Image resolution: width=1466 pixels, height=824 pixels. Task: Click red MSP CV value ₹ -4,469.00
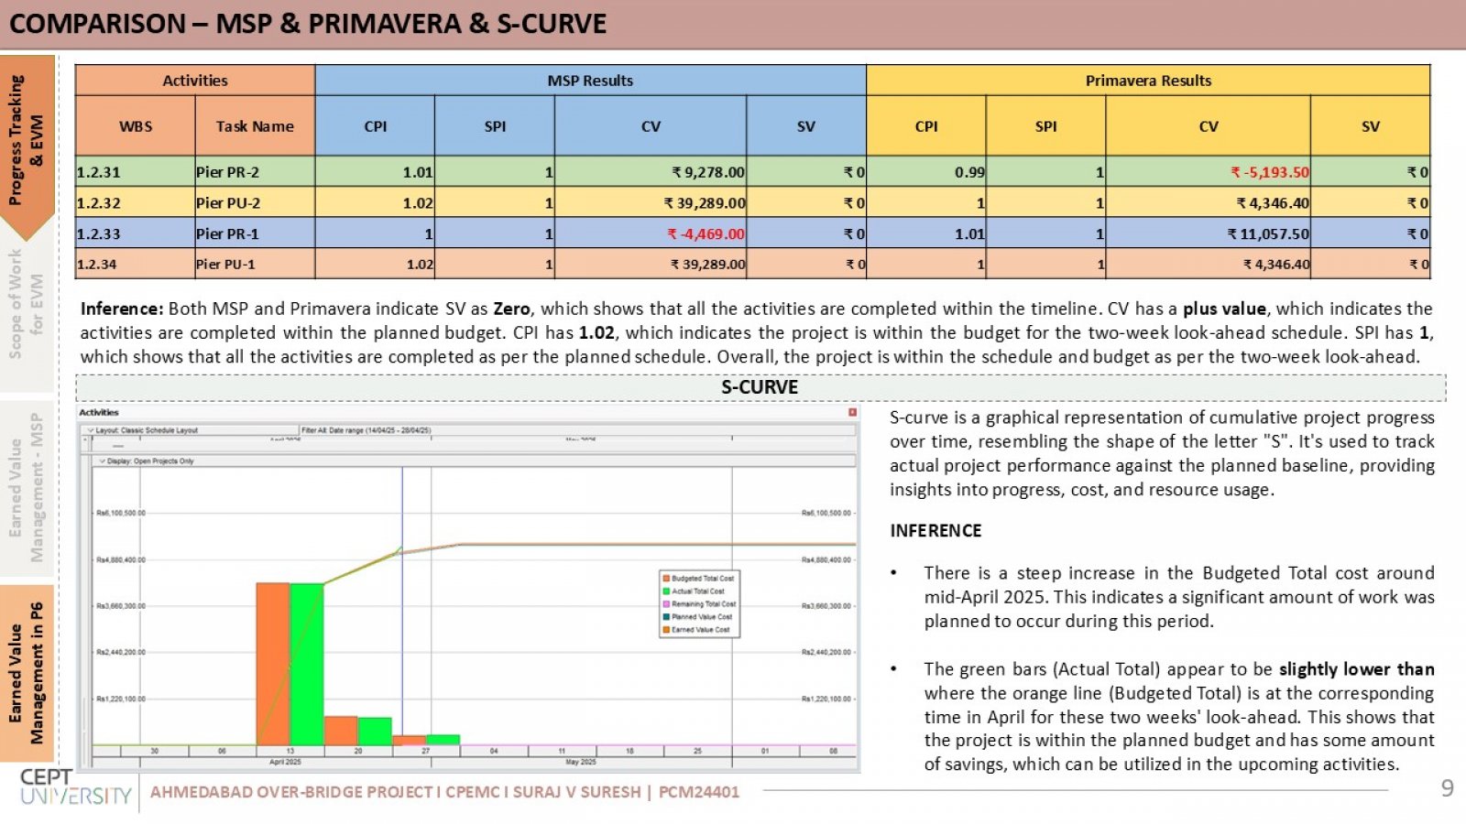point(706,233)
